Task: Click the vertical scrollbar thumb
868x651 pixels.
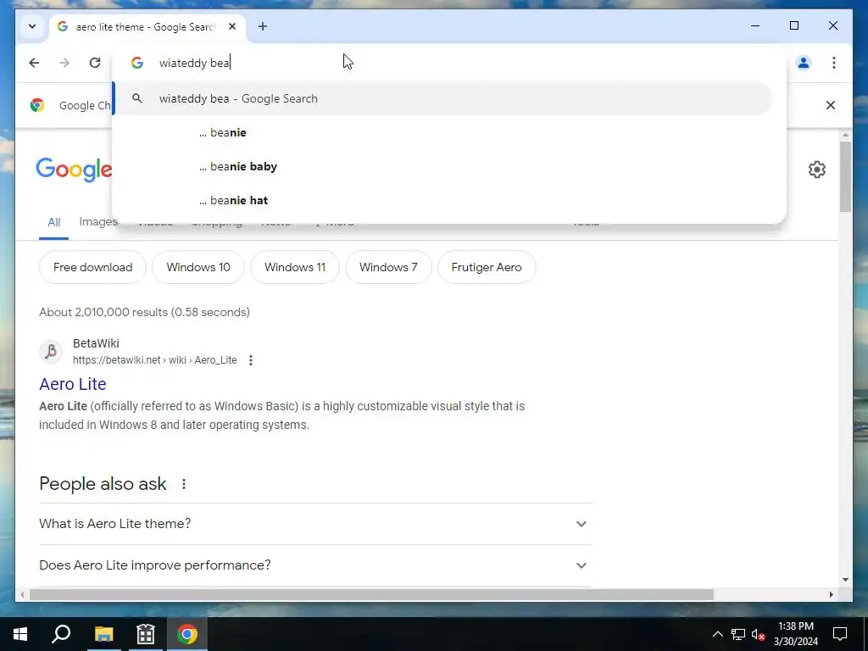Action: (x=845, y=176)
